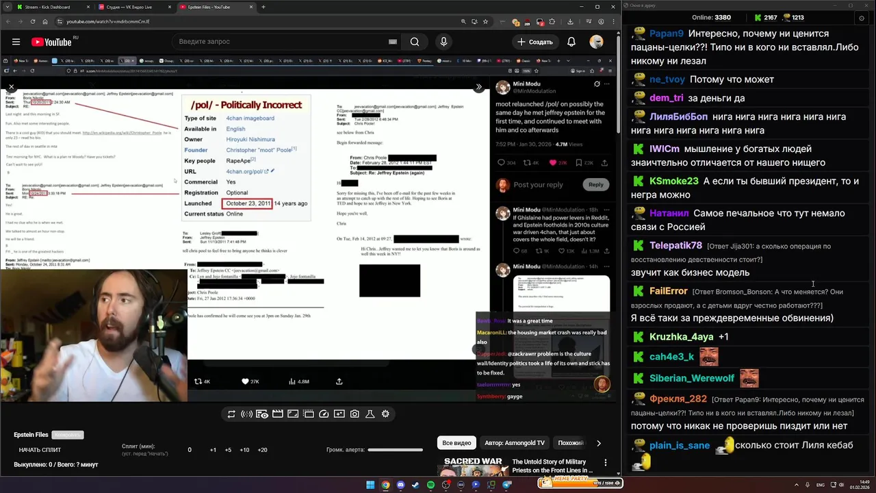Select the Автор: Asmongold TV chip

[515, 443]
